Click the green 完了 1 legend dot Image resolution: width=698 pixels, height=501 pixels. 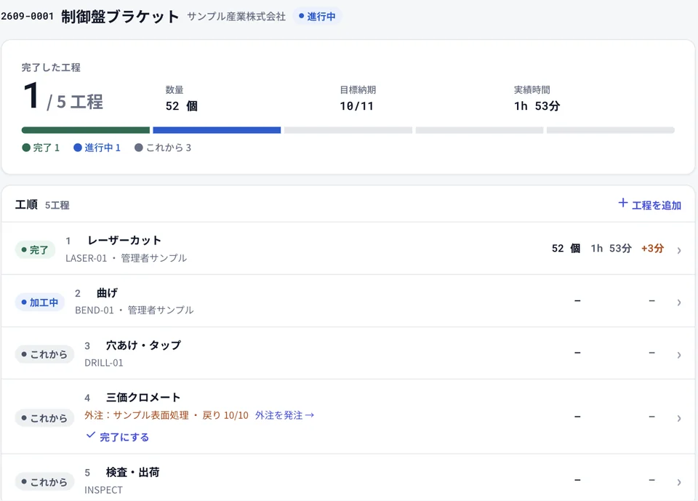(26, 148)
